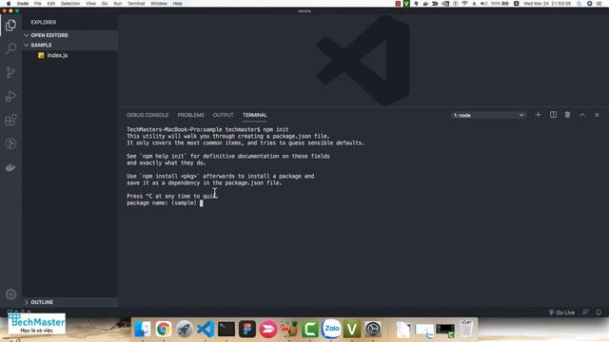Open Spotlight search in menu bar
Viewport: 609px width, 342px height.
[x=579, y=4]
